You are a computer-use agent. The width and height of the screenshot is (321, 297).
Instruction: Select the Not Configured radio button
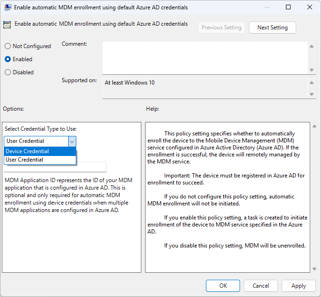coord(8,46)
